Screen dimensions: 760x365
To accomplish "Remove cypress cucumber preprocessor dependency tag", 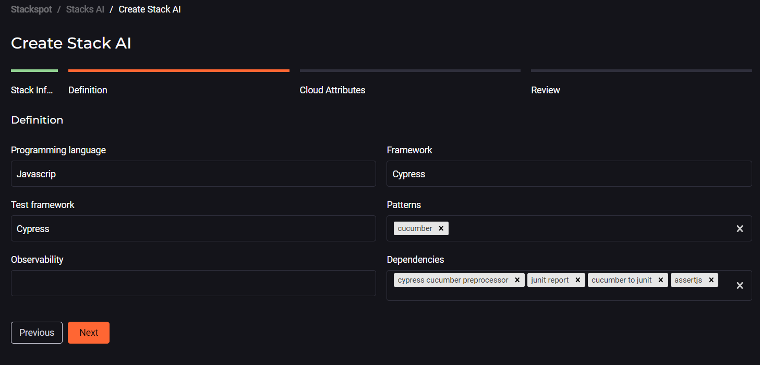I will pos(517,280).
